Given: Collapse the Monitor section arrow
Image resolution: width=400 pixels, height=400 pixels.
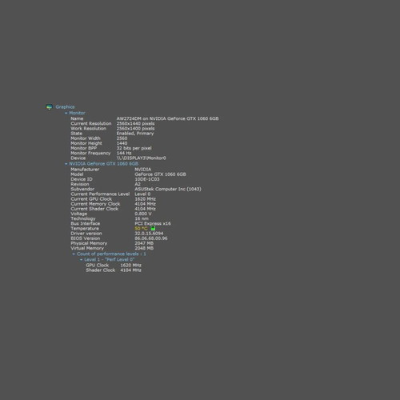Looking at the screenshot, I should [66, 113].
